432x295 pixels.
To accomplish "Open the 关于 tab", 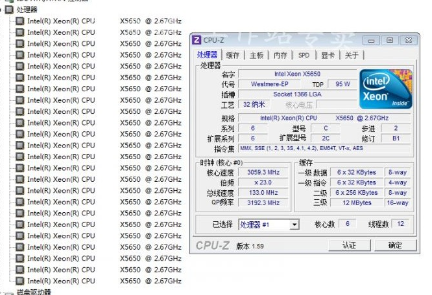I will [352, 56].
